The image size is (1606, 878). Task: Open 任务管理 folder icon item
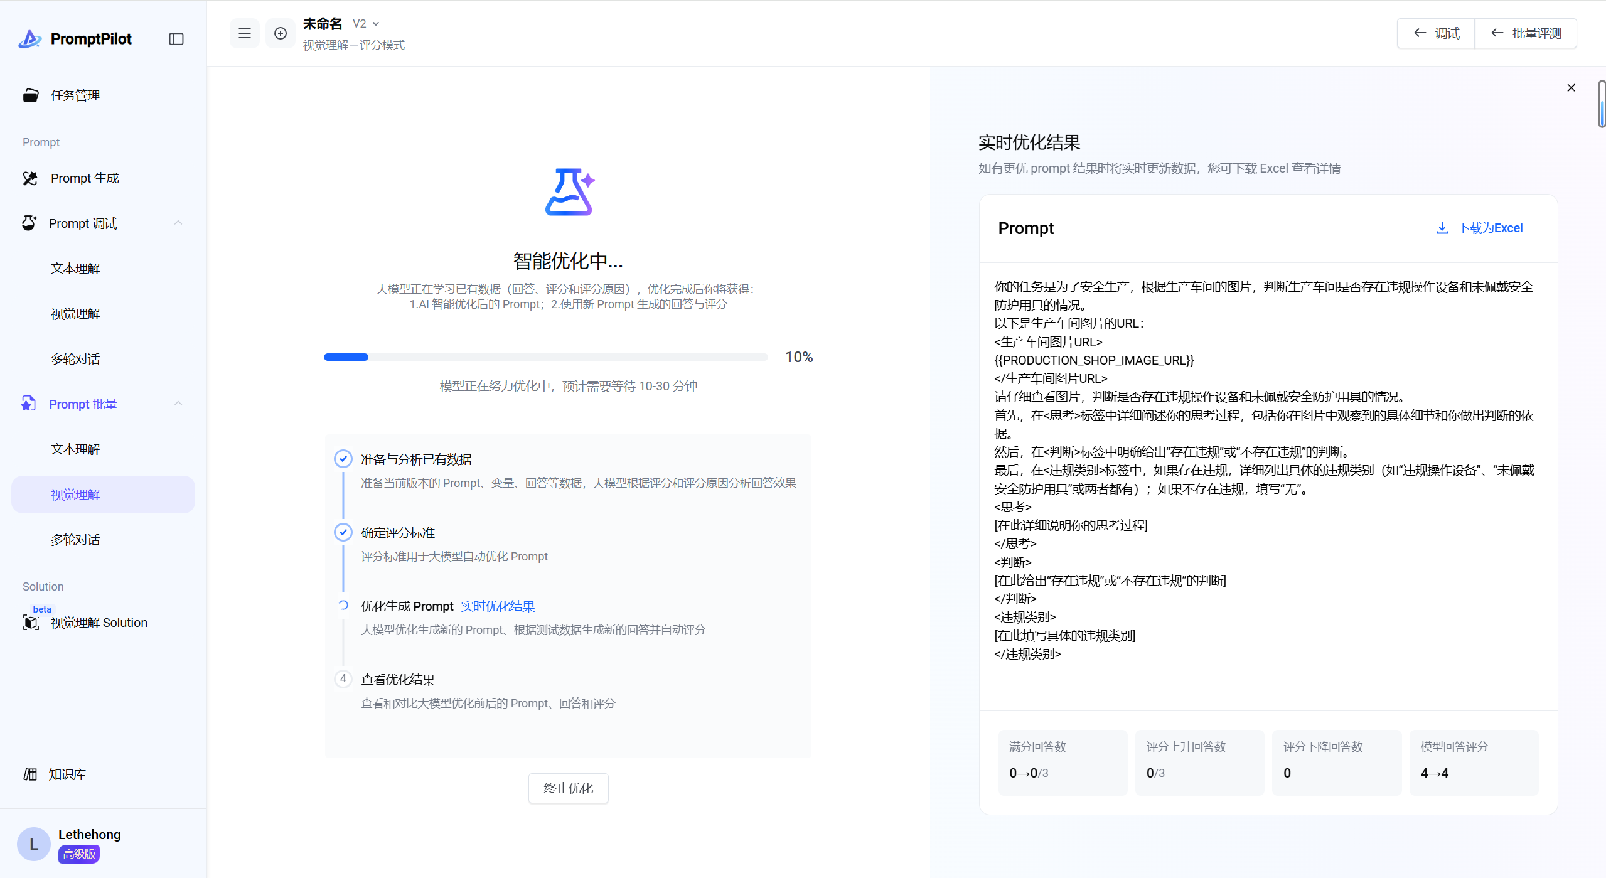(x=31, y=95)
